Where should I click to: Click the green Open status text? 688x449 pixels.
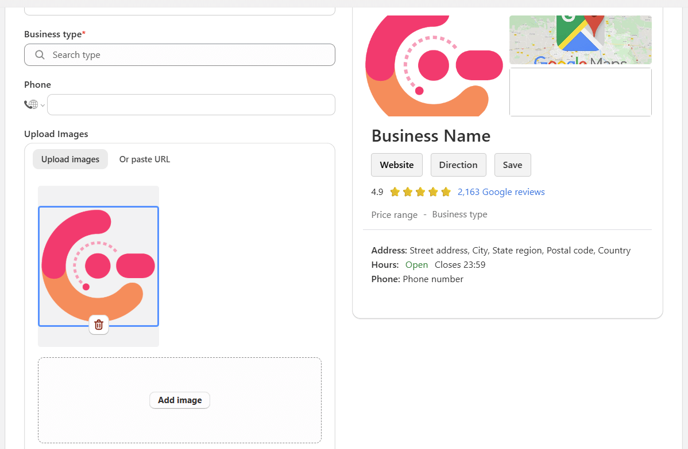coord(416,264)
